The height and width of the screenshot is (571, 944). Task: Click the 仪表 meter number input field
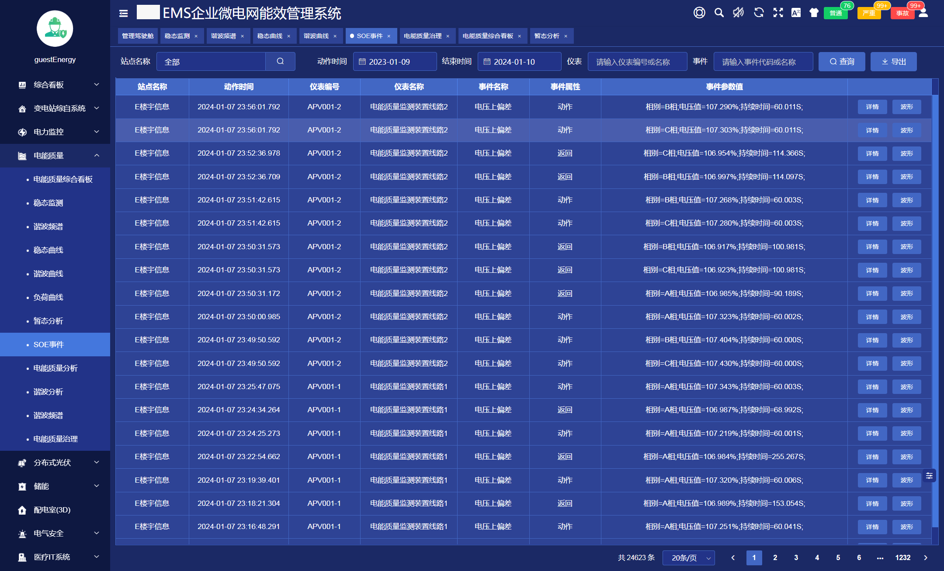637,62
